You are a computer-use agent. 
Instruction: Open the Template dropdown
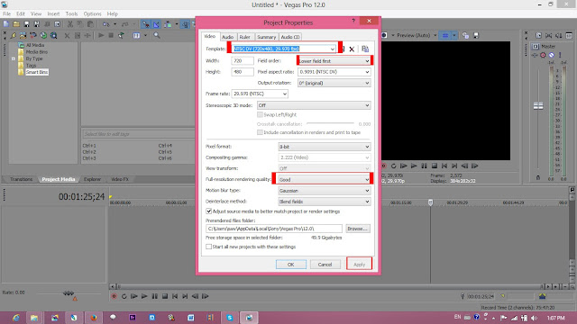coord(333,49)
